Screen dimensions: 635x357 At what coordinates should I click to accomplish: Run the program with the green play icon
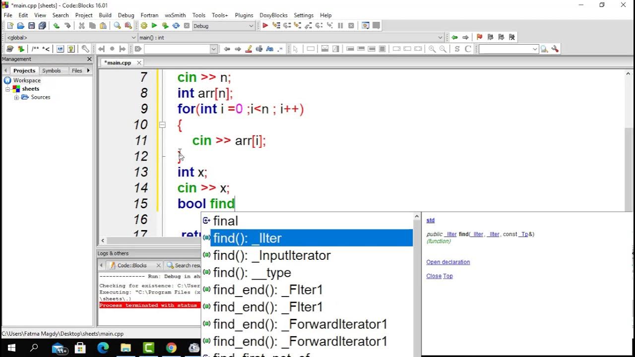[x=154, y=26]
